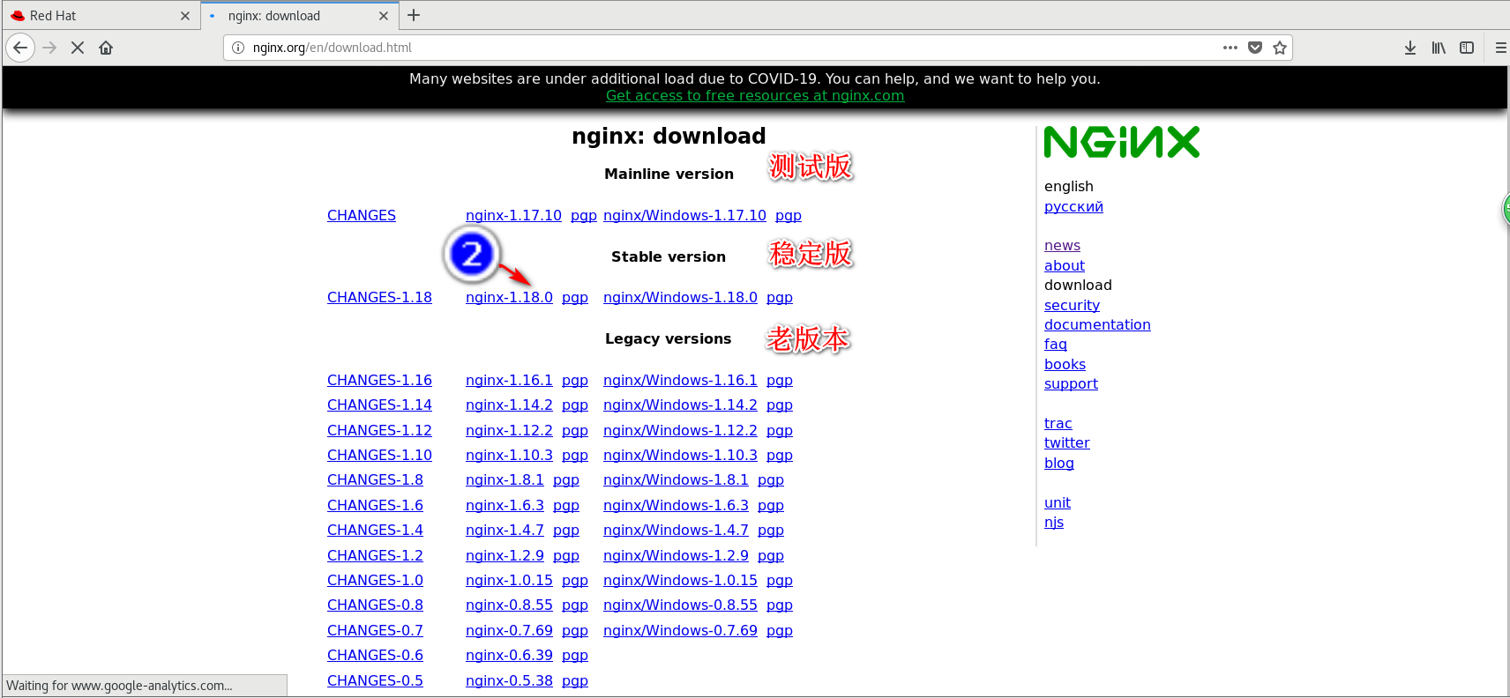
Task: Open the news sidebar link
Action: click(x=1062, y=245)
